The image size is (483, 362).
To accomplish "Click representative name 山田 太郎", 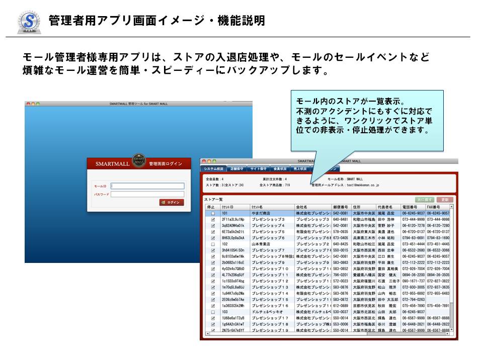I will tap(386, 312).
